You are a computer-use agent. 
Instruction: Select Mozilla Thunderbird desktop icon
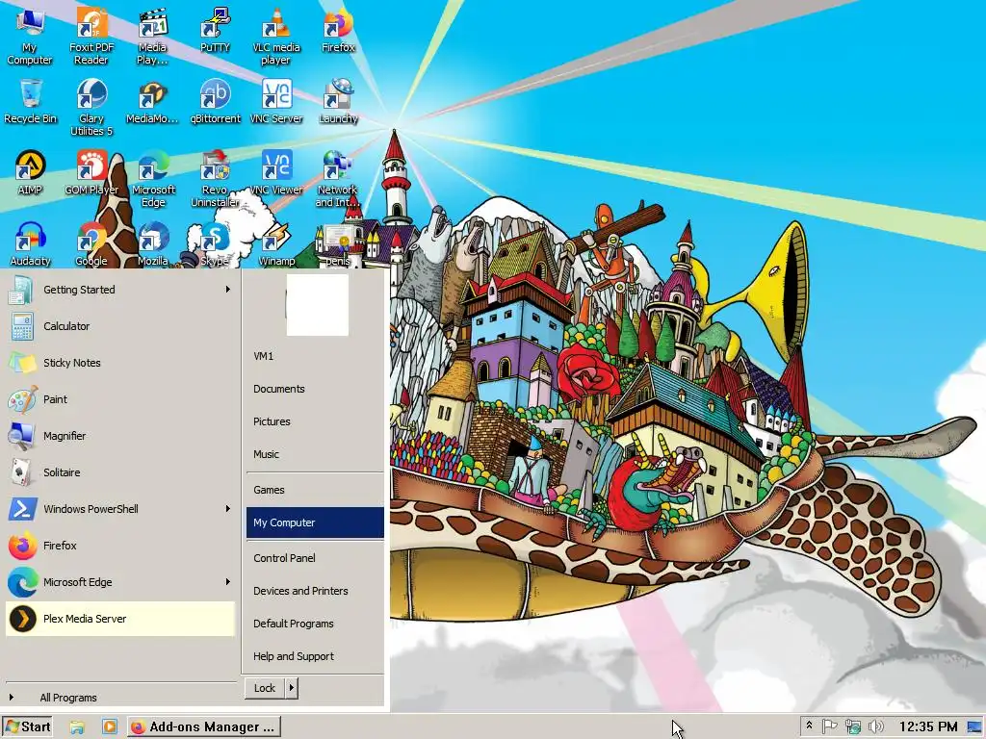click(x=153, y=243)
